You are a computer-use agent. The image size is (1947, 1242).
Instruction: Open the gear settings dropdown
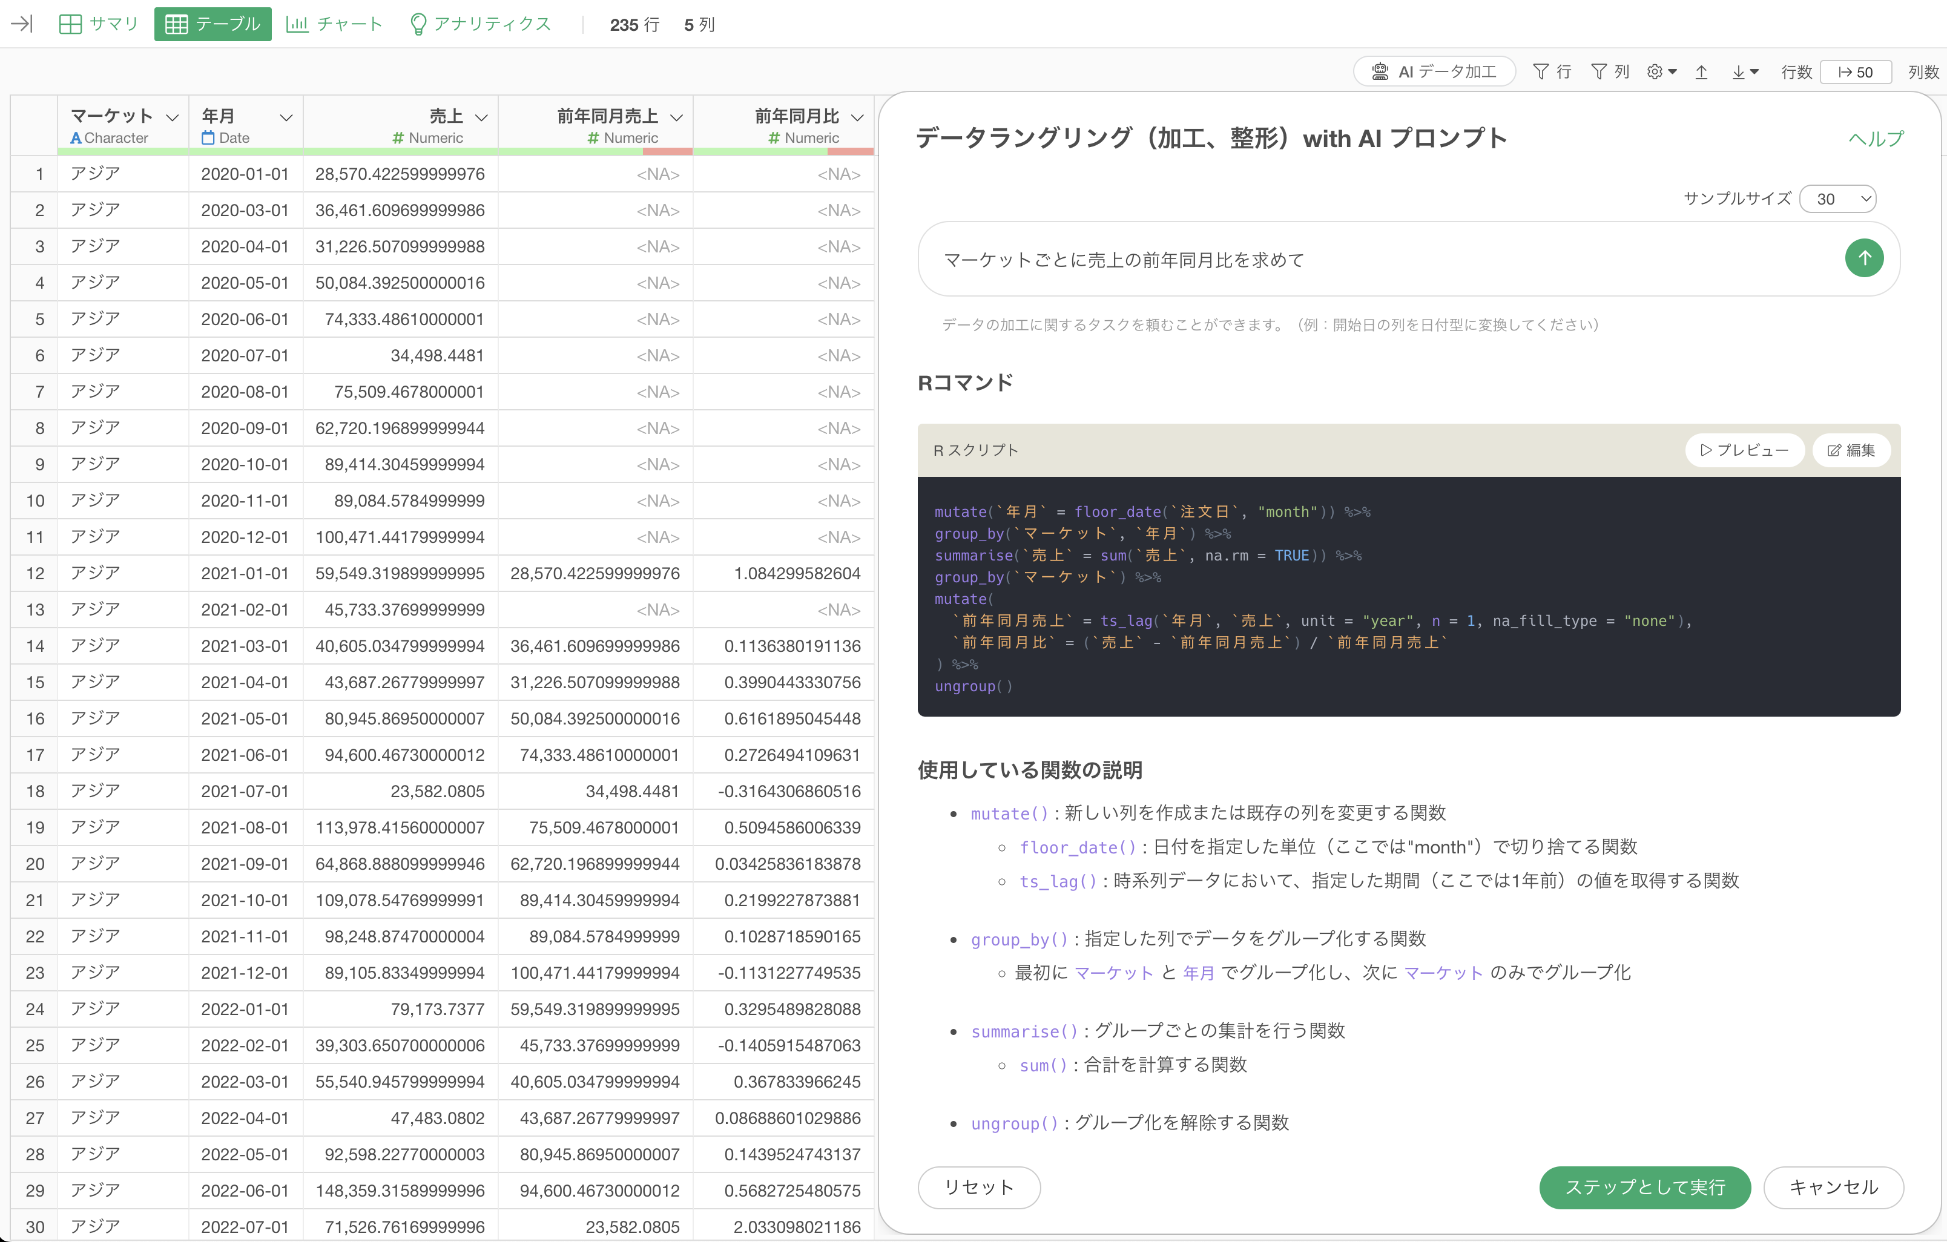click(x=1662, y=72)
